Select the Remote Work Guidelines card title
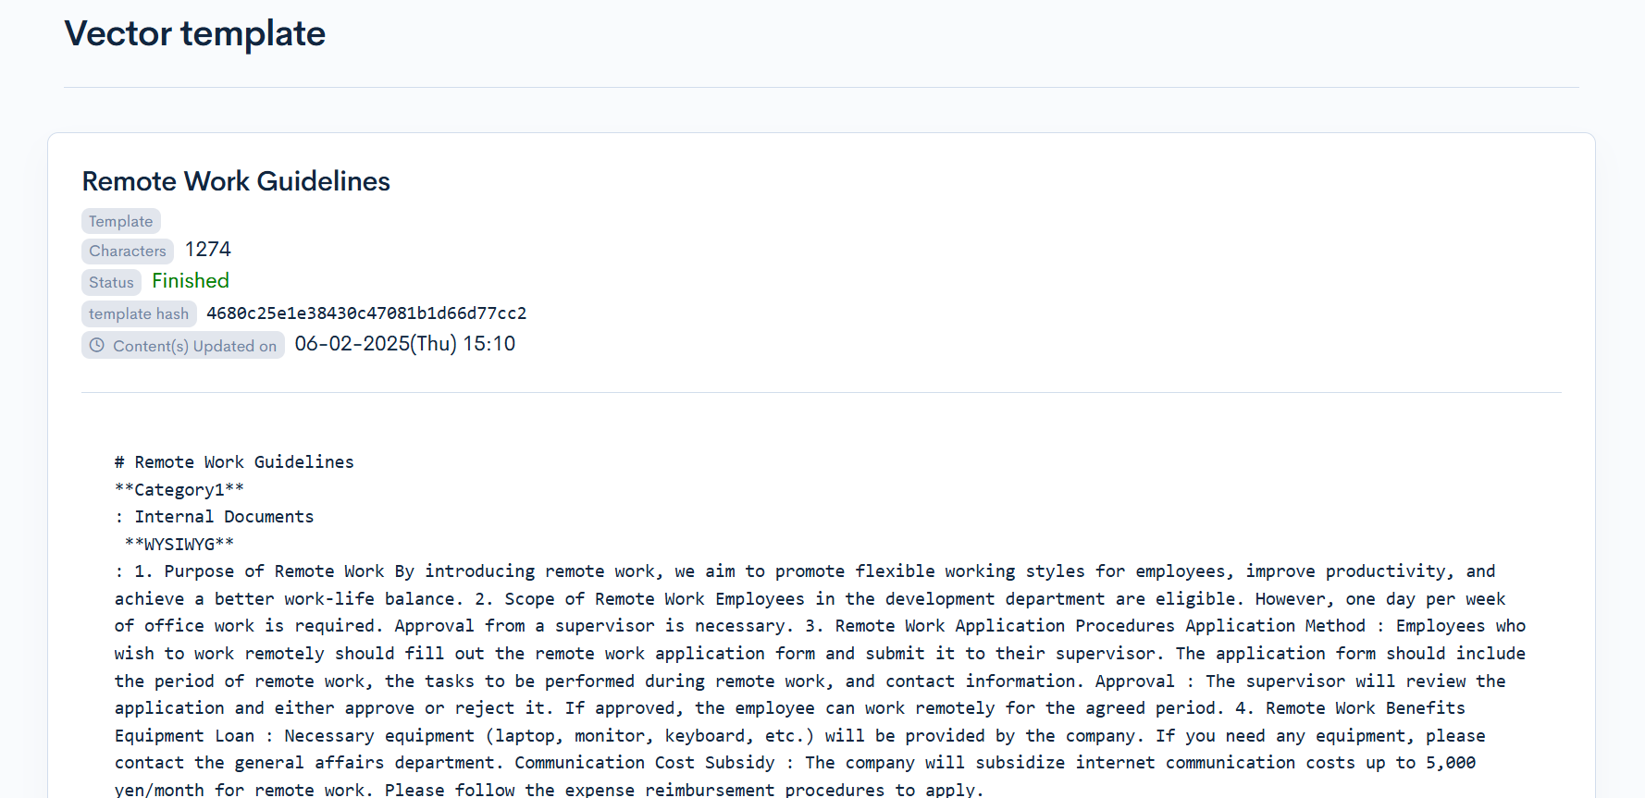 pos(236,181)
